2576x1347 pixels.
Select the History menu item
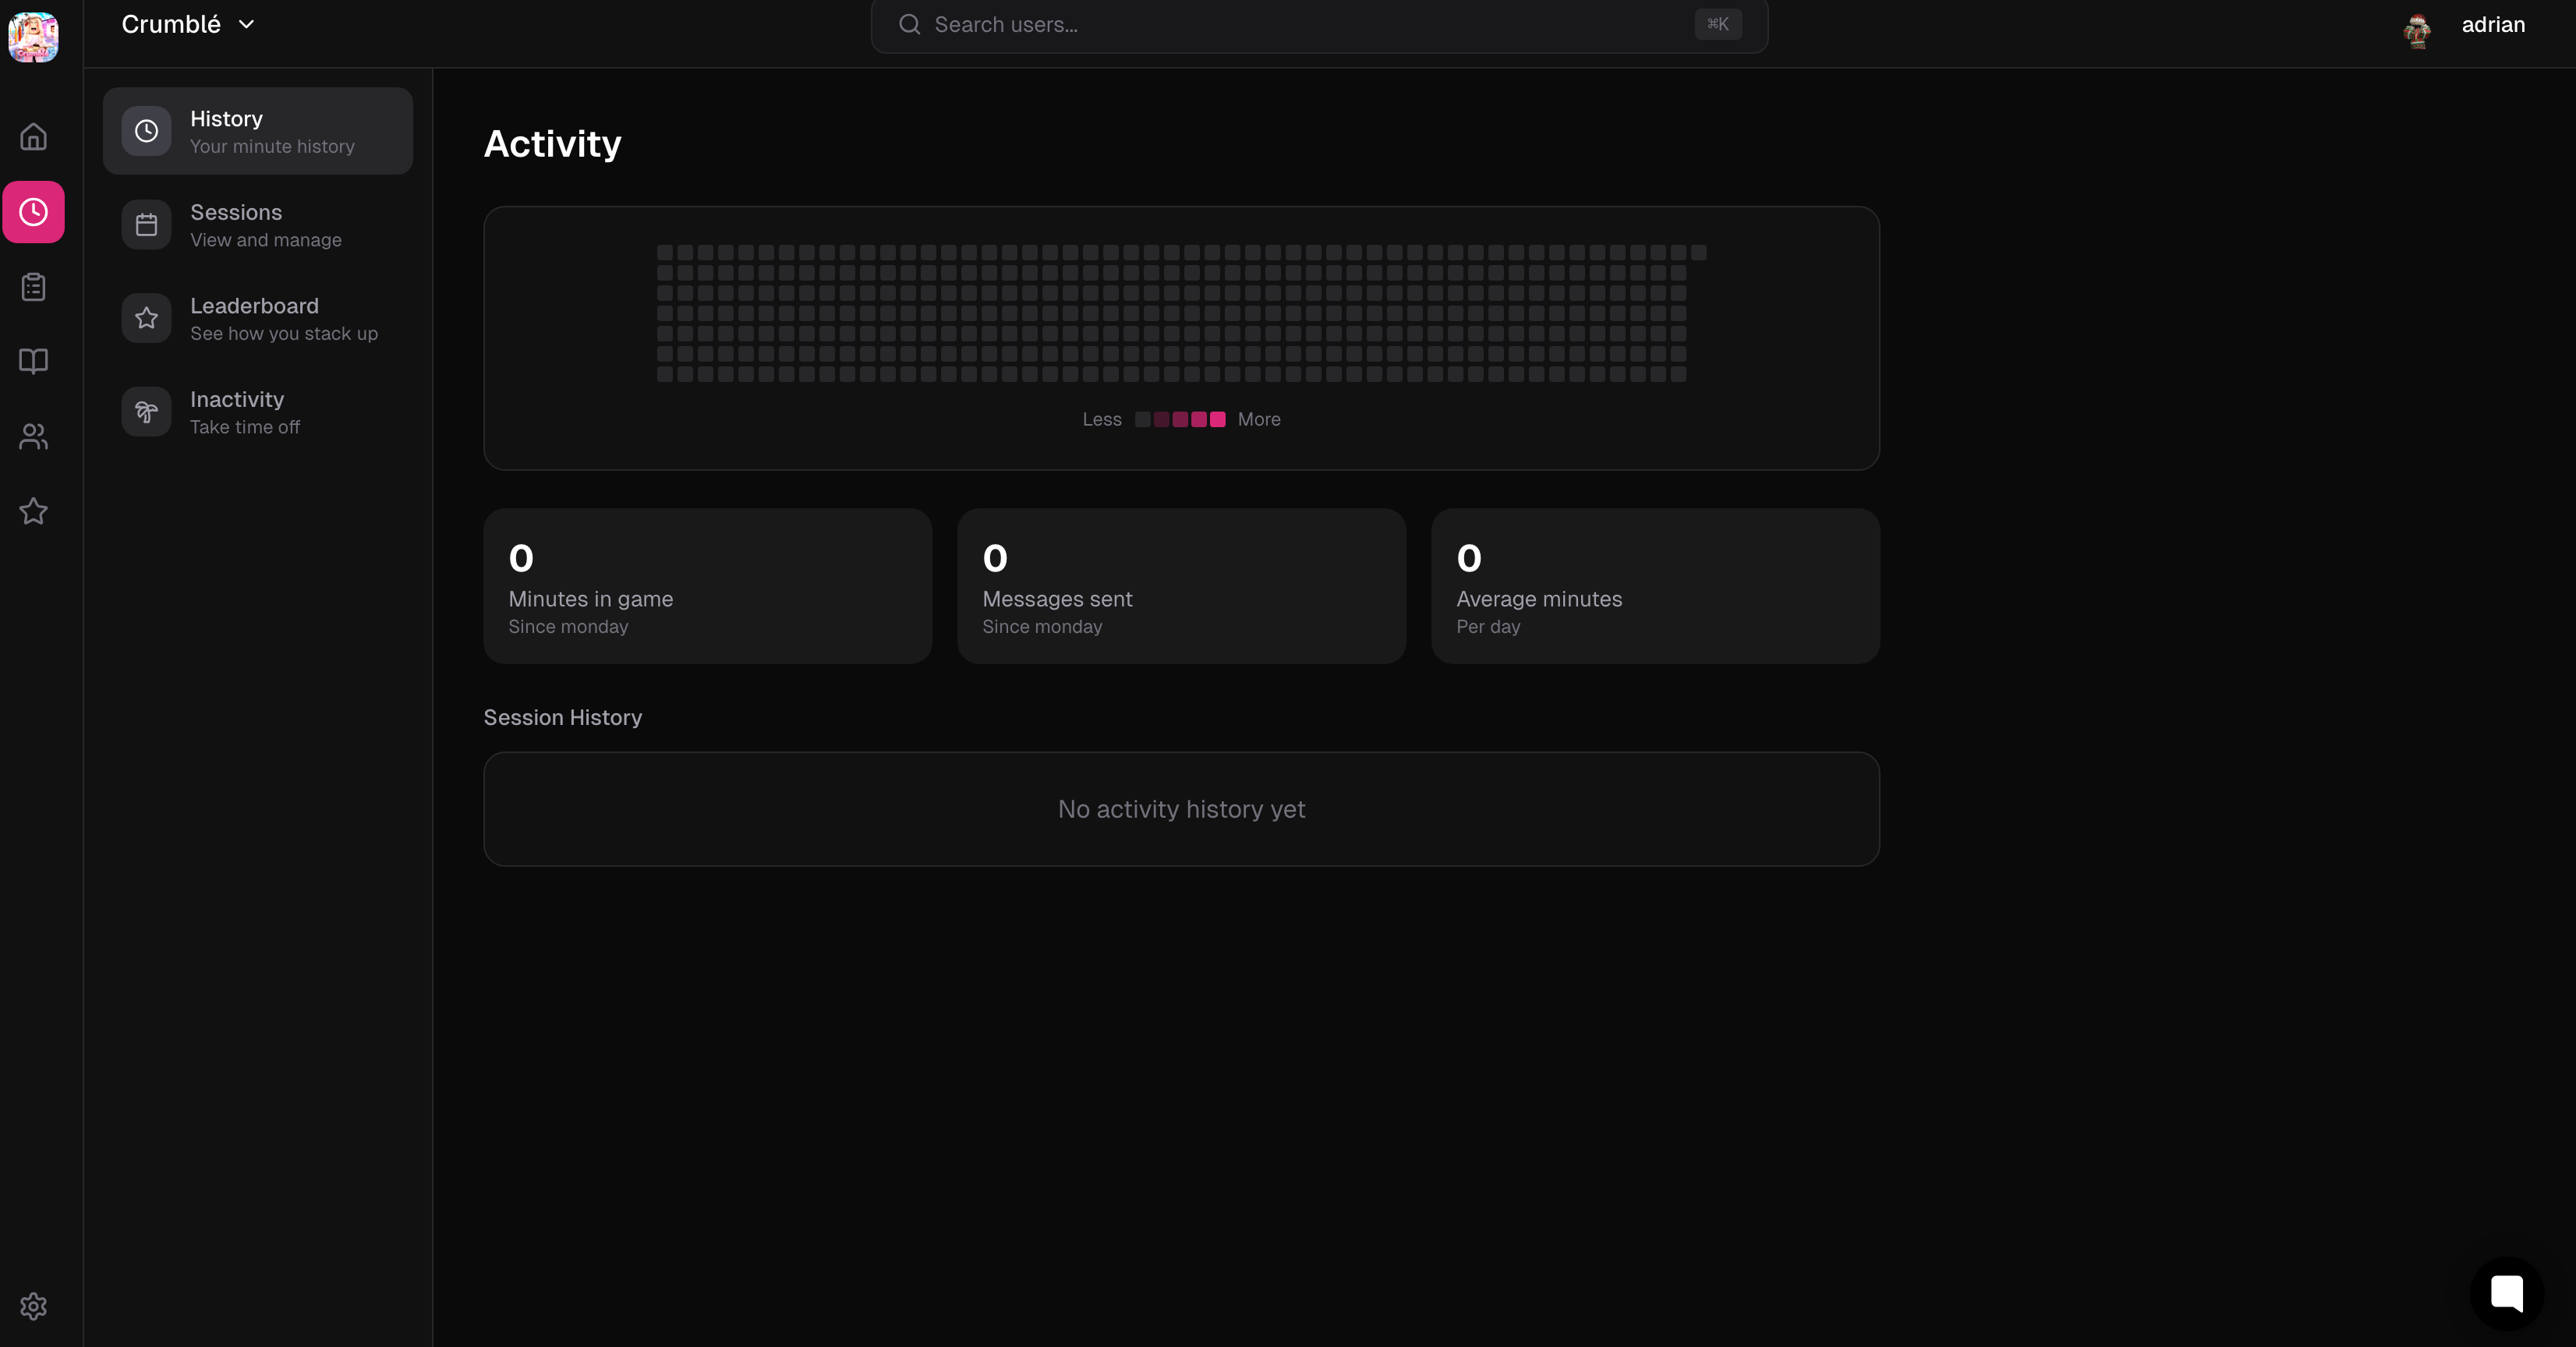pyautogui.click(x=258, y=131)
